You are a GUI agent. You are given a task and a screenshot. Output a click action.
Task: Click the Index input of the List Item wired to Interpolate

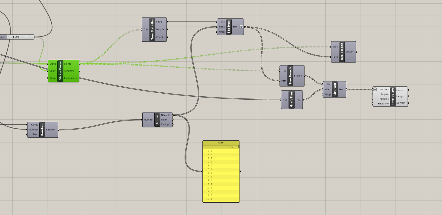pos(327,89)
